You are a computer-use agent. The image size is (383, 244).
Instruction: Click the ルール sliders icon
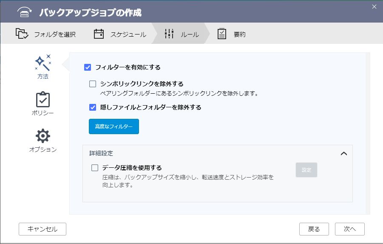(x=169, y=34)
